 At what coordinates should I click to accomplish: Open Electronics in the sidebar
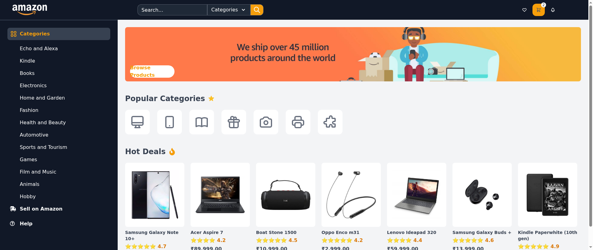coord(33,85)
